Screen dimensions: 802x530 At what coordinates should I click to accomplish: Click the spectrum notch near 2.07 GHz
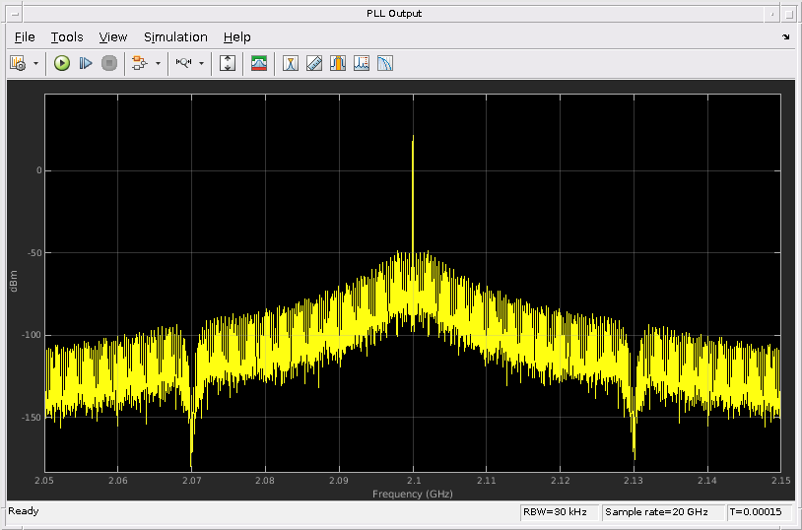[191, 434]
